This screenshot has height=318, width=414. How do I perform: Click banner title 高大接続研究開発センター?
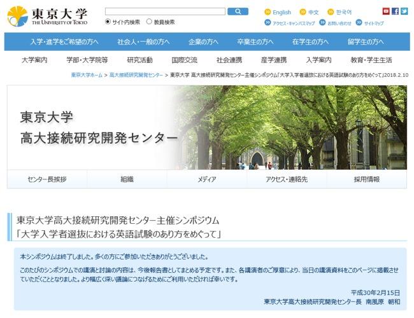tap(99, 138)
